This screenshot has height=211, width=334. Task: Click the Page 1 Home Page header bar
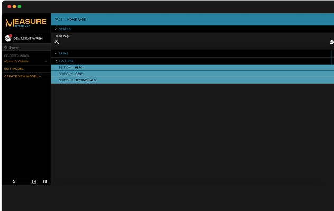(192, 19)
